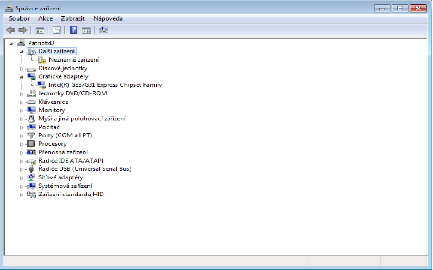This screenshot has height=270, width=433.
Task: Select the Procesory label
Action: tap(52, 144)
